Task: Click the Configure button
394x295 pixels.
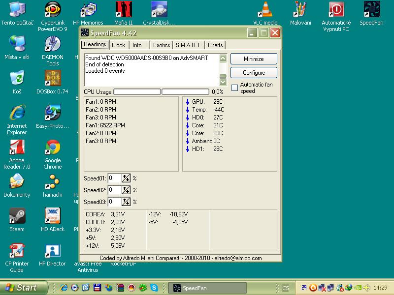Action: tap(254, 73)
